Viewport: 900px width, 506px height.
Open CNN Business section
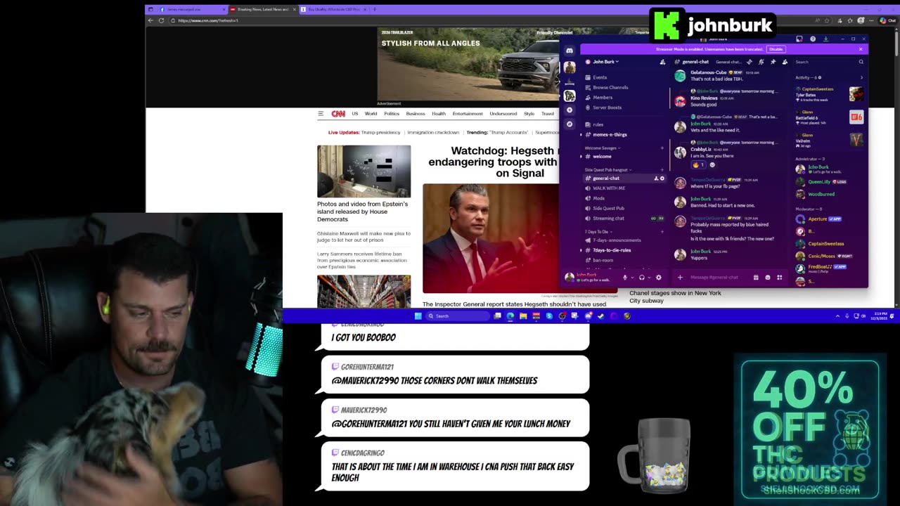[x=416, y=114]
